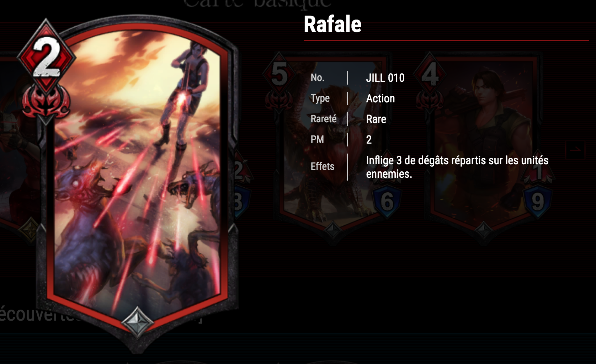Click the card effect description text
596x364 pixels.
(457, 167)
